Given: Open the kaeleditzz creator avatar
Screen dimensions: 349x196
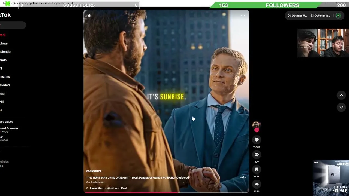Looking at the screenshot, I should (257, 125).
